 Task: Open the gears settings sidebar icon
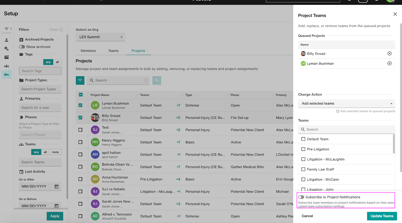pyautogui.click(x=7, y=49)
